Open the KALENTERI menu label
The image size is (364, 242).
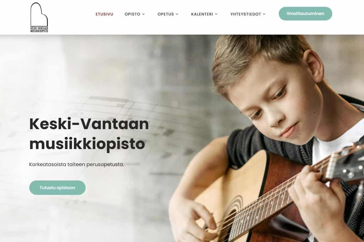[202, 14]
